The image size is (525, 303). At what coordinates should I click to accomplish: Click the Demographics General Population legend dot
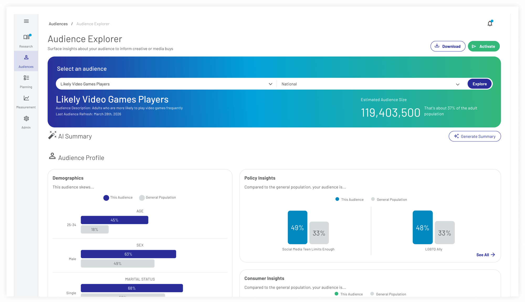point(142,198)
